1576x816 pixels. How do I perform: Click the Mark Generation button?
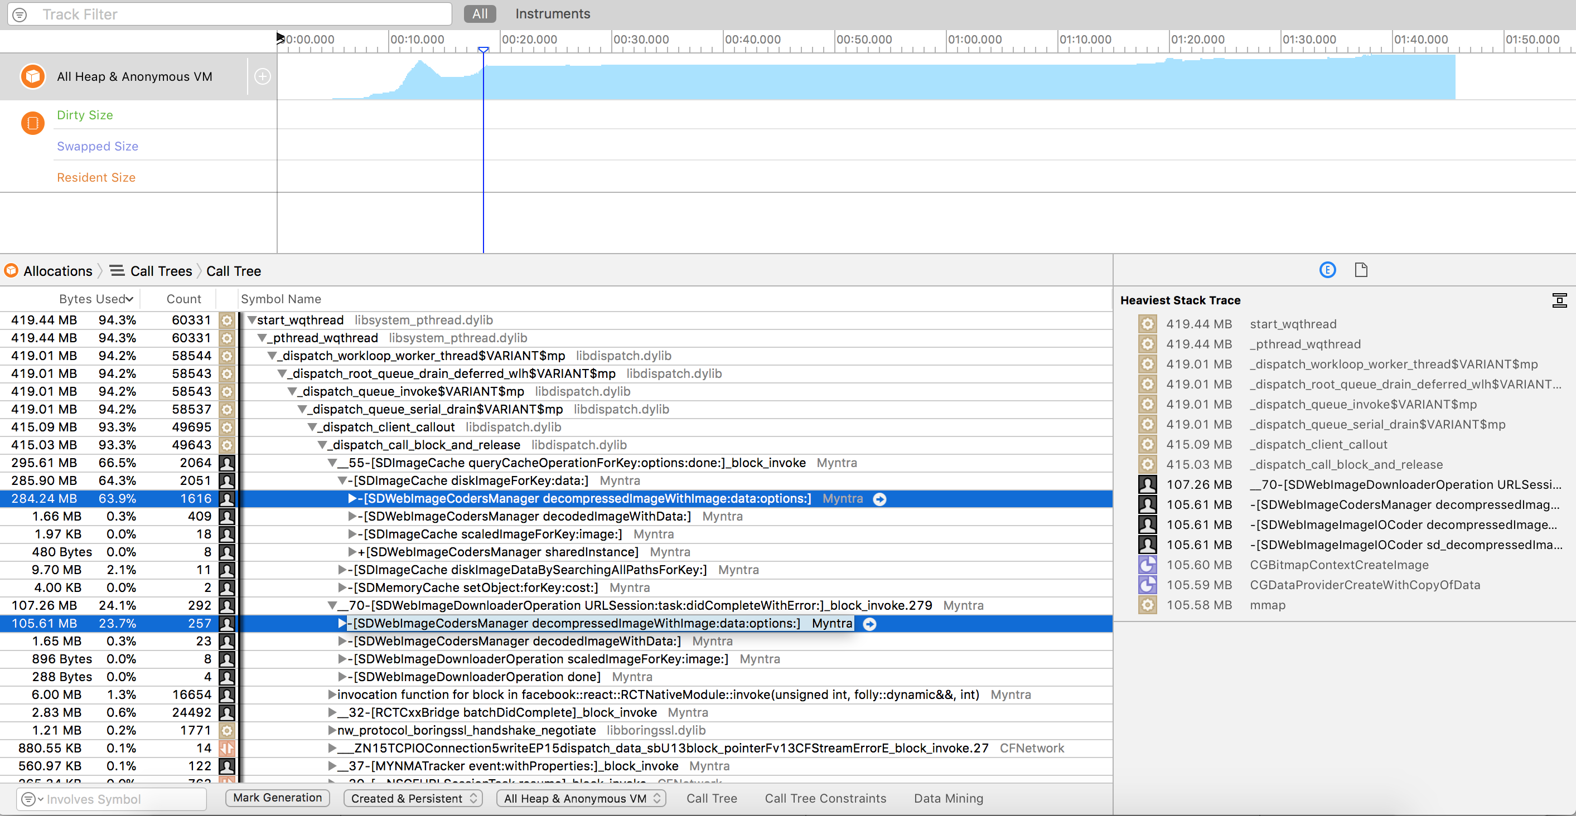[x=277, y=798]
